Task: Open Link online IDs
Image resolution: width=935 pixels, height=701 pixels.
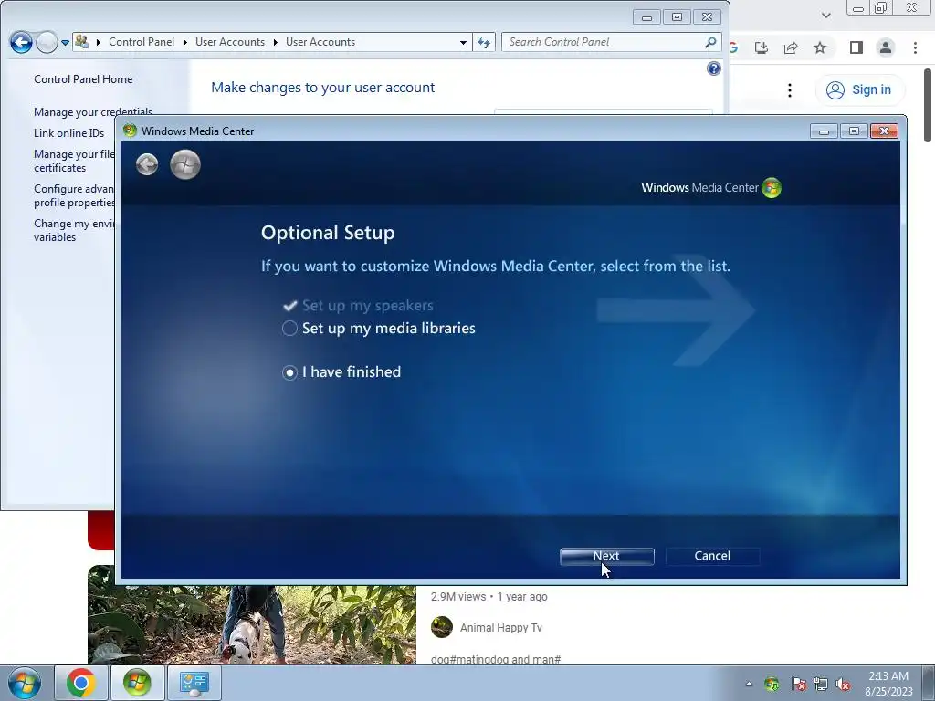Action: click(68, 133)
